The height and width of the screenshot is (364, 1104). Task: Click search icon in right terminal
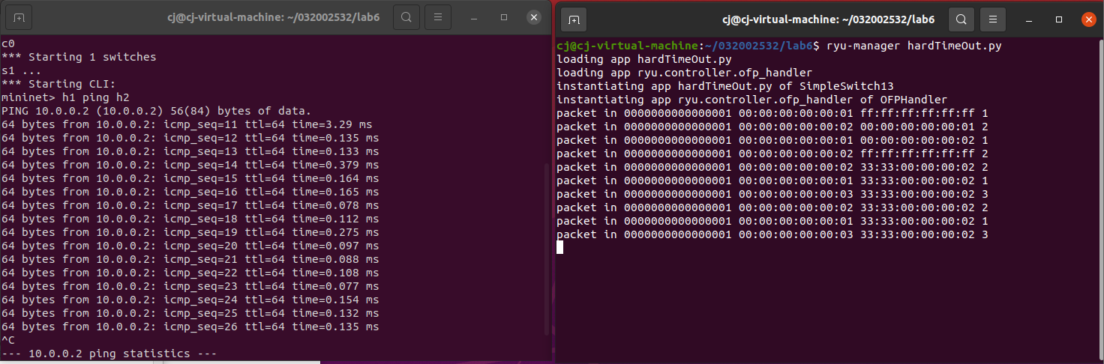tap(961, 19)
